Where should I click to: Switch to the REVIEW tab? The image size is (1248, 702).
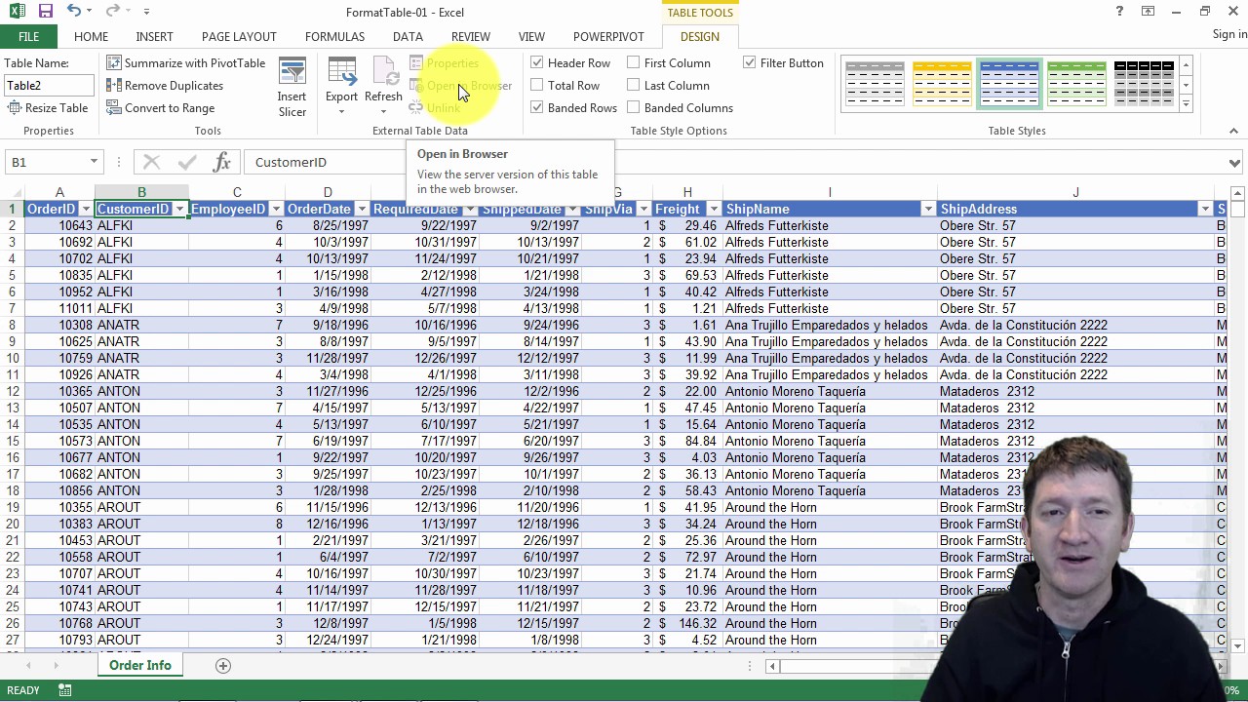(470, 36)
